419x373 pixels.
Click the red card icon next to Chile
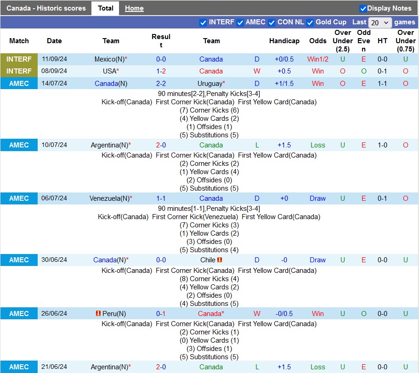coord(220,260)
